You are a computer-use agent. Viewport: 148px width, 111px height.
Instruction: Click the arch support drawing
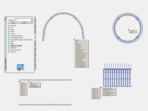pos(63,27)
